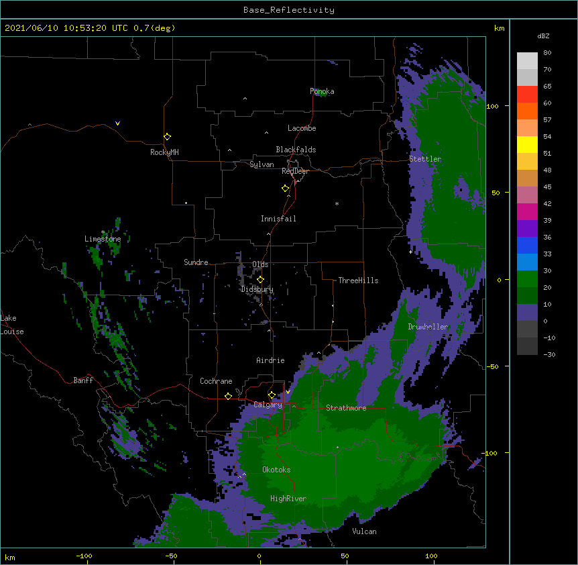Click the yellow V marker east of Calgary
578x565 pixels.
pos(288,392)
